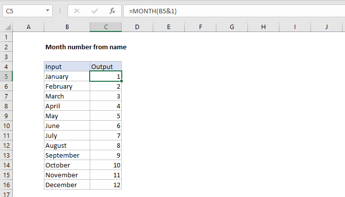Select row 16 header

coord(6,185)
